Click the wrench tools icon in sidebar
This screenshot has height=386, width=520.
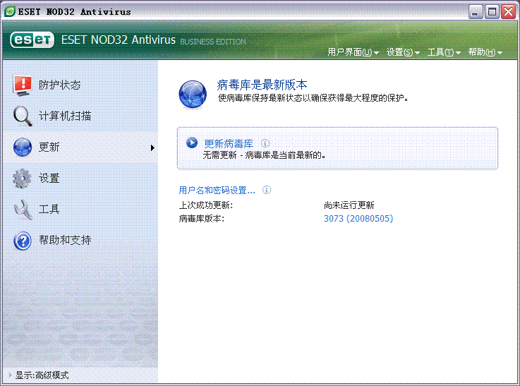pos(23,210)
